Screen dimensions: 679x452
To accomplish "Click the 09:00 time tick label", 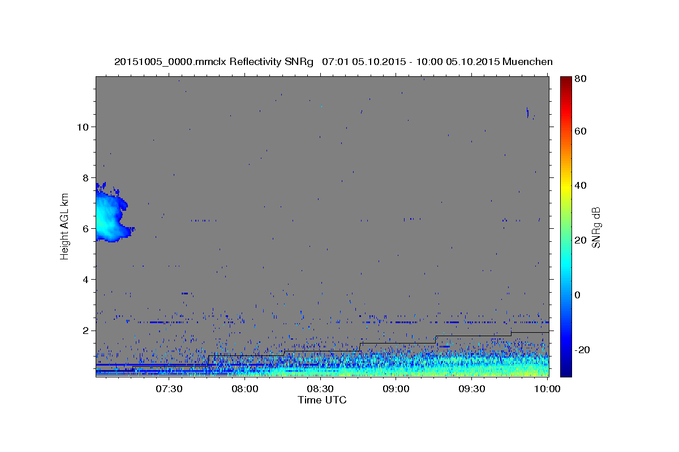I will coord(396,389).
